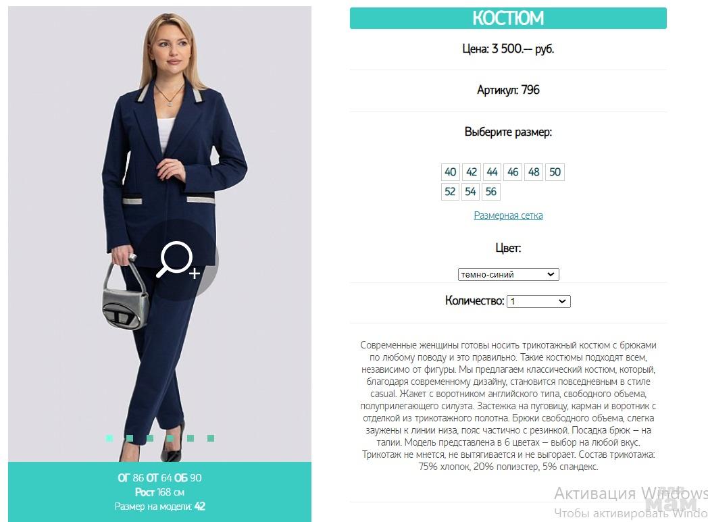Choose size 42
708x522 pixels.
pyautogui.click(x=471, y=172)
